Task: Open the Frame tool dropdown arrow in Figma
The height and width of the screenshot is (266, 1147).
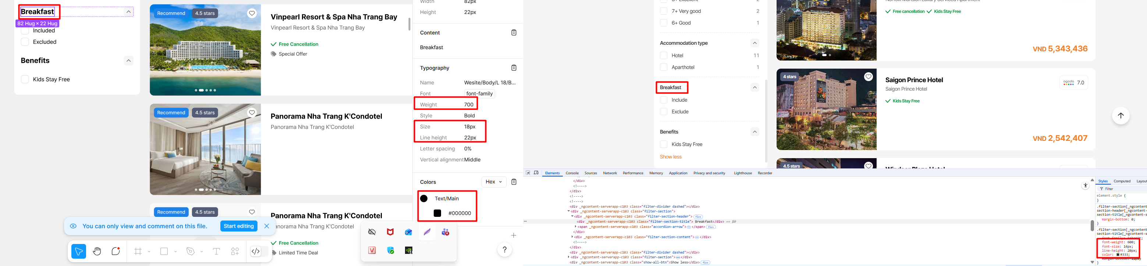Action: pyautogui.click(x=149, y=252)
